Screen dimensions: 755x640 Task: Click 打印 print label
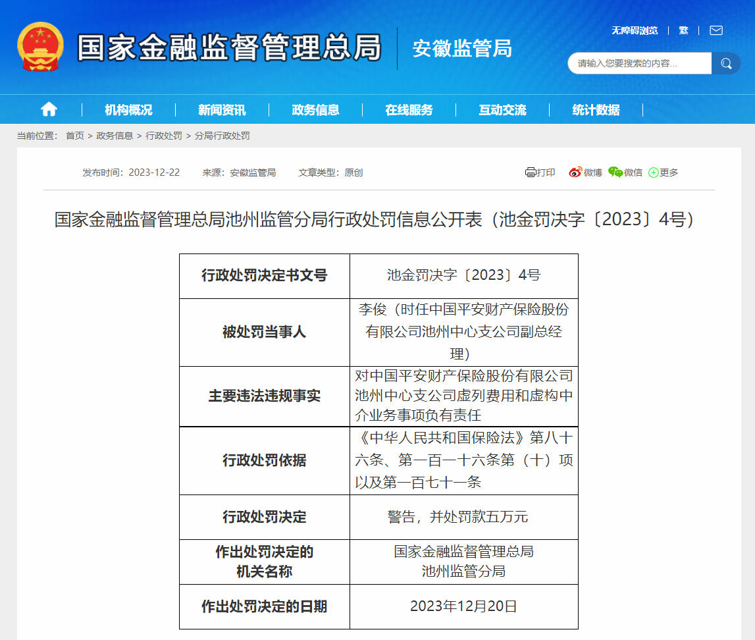(546, 173)
